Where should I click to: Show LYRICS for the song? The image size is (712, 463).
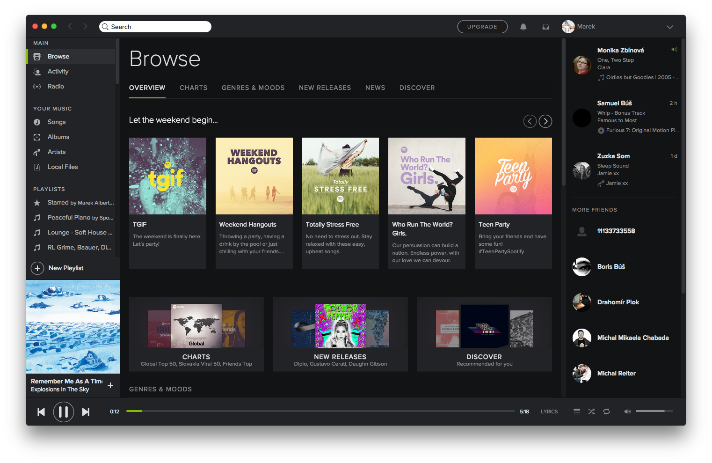549,412
